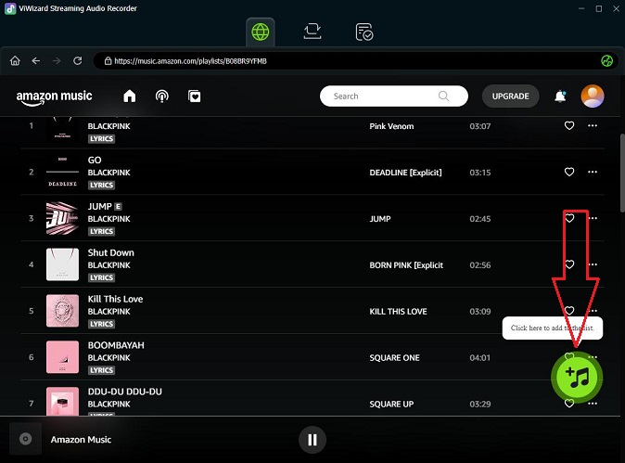Image resolution: width=625 pixels, height=463 pixels.
Task: Open more options for Shut Down track
Action: (593, 264)
